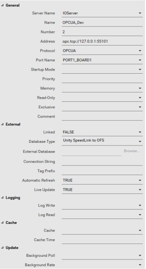Viewport: 146px width, 269px height.
Task: Collapse the External section
Action: [x=2, y=124]
